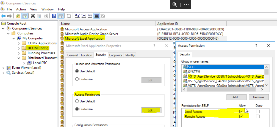Click the greyed Status view toolbar icon

point(103,16)
